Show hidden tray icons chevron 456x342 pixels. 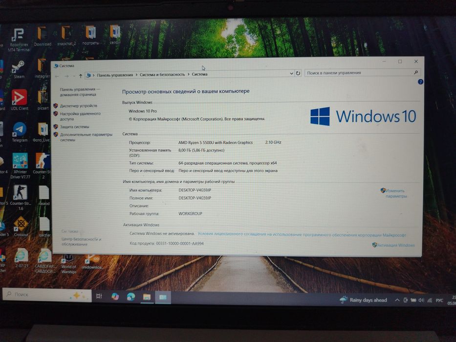(x=397, y=300)
